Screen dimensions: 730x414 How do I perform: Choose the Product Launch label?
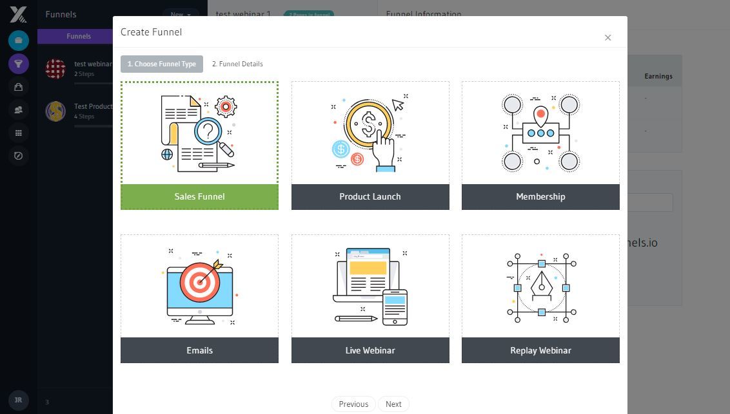(x=370, y=196)
